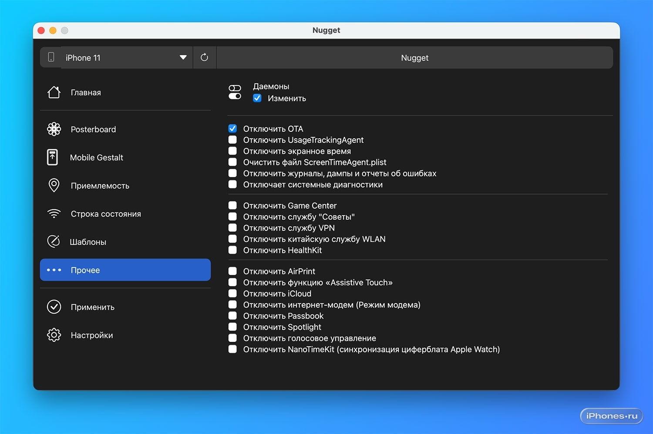The width and height of the screenshot is (653, 434).
Task: Open the Posterboard section label
Action: pos(93,129)
